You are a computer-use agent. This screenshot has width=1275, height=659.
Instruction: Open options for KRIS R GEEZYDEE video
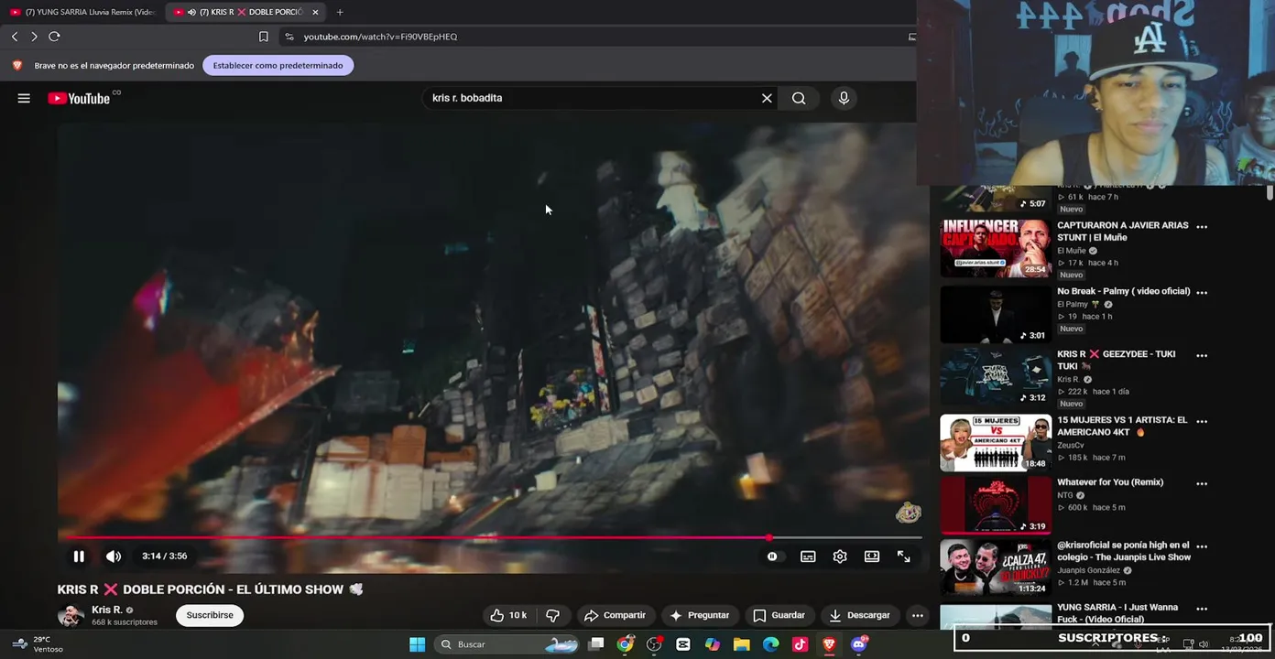click(1202, 355)
